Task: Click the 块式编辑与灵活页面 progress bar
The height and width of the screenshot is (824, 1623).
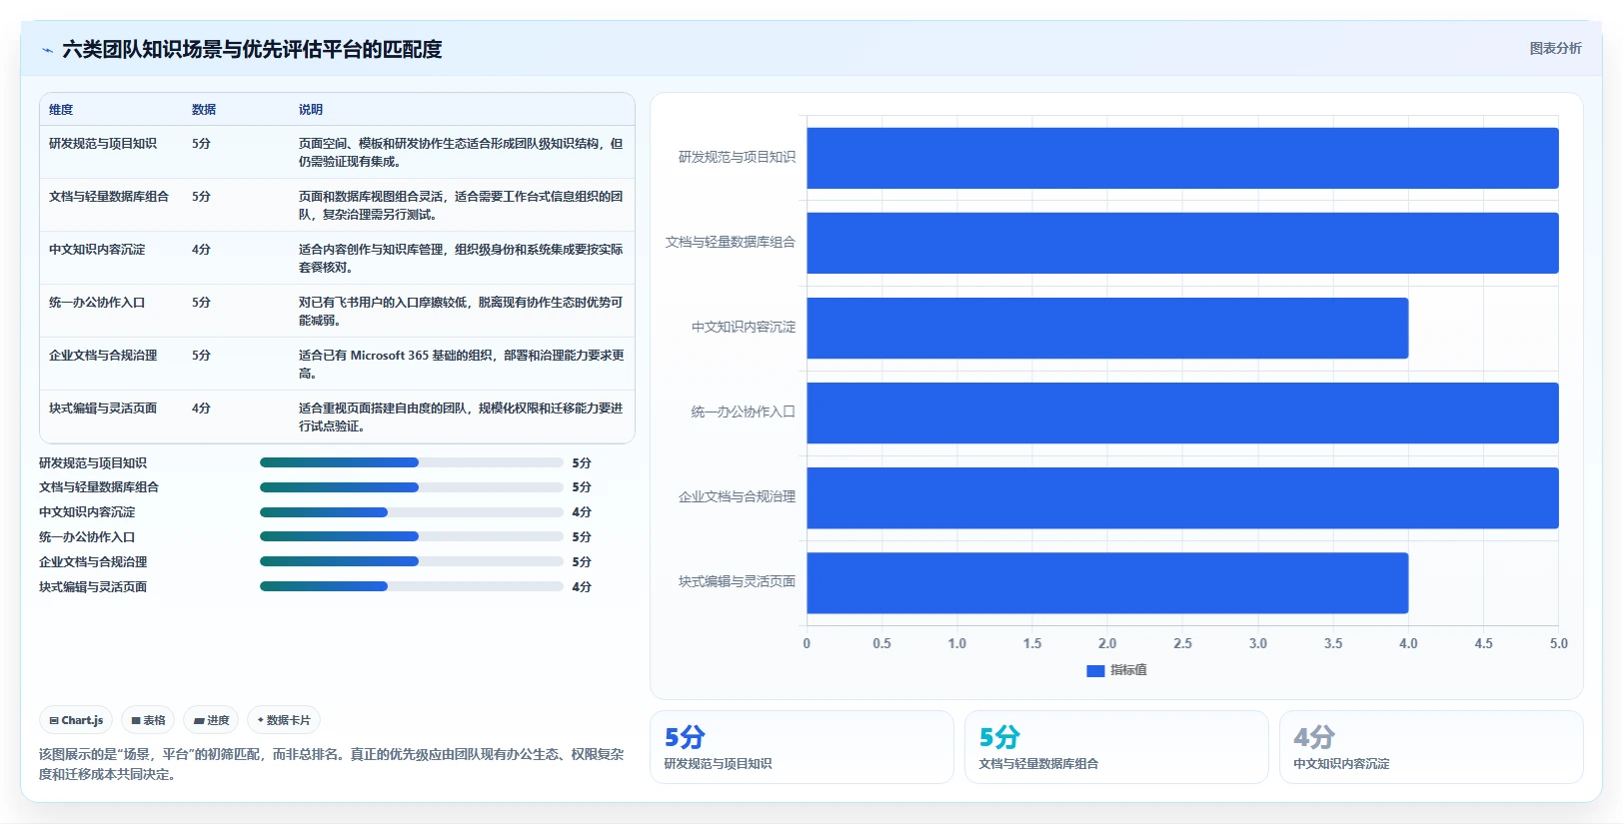Action: click(412, 586)
